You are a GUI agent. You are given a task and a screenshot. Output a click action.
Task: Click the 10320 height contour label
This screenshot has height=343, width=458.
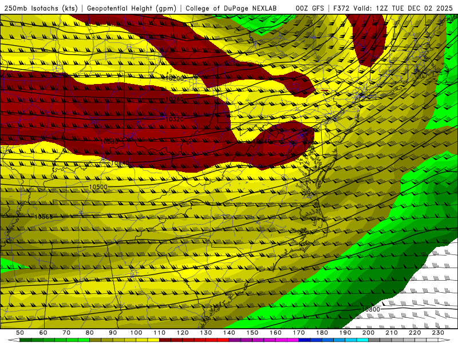tap(175, 119)
